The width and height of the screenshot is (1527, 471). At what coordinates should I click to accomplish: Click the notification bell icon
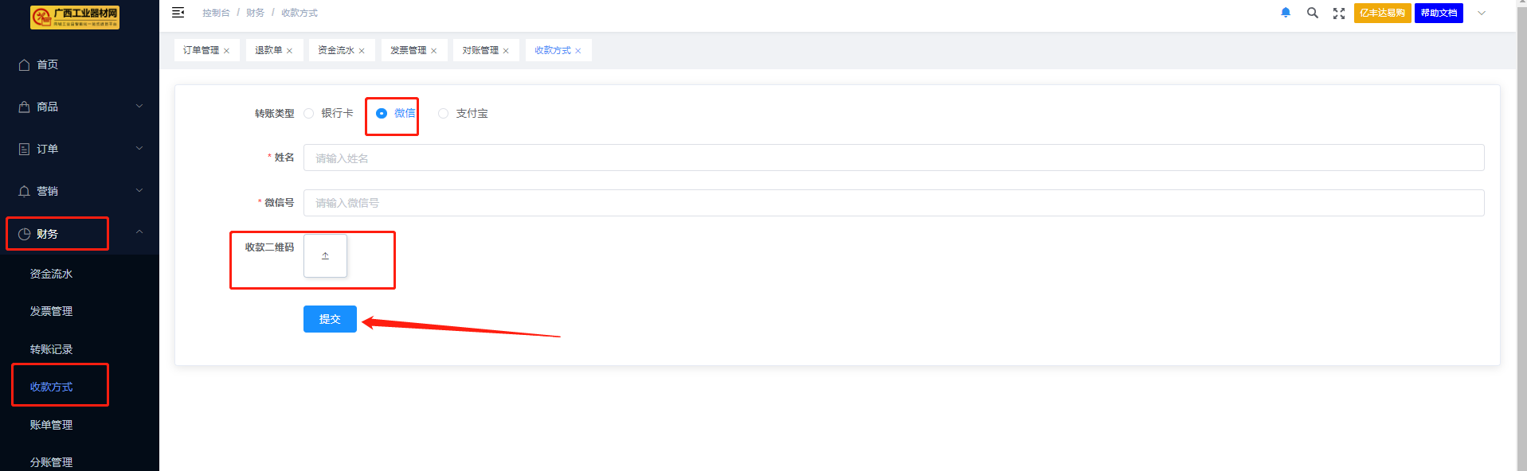point(1286,13)
